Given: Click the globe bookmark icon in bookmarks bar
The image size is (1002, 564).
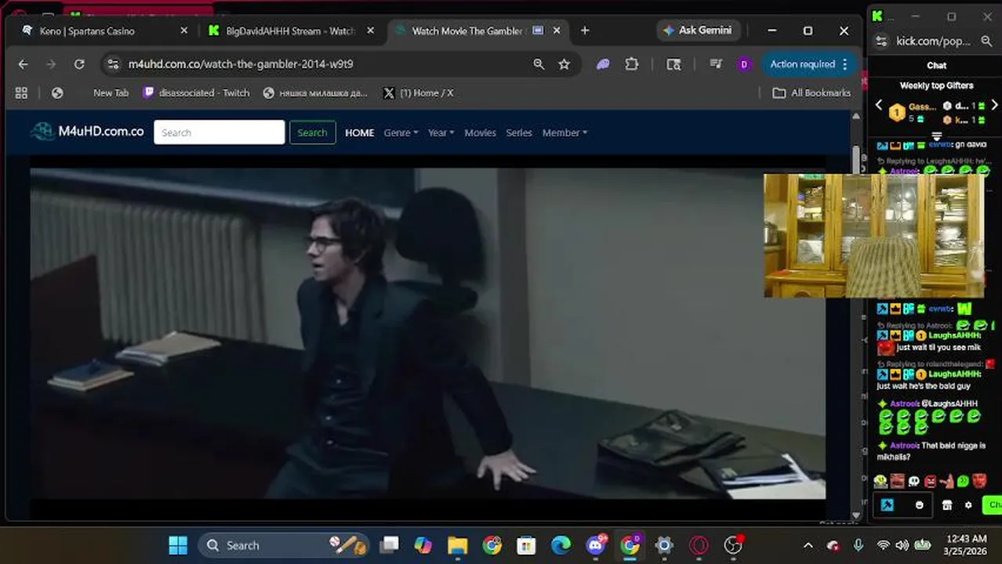Looking at the screenshot, I should (x=57, y=92).
